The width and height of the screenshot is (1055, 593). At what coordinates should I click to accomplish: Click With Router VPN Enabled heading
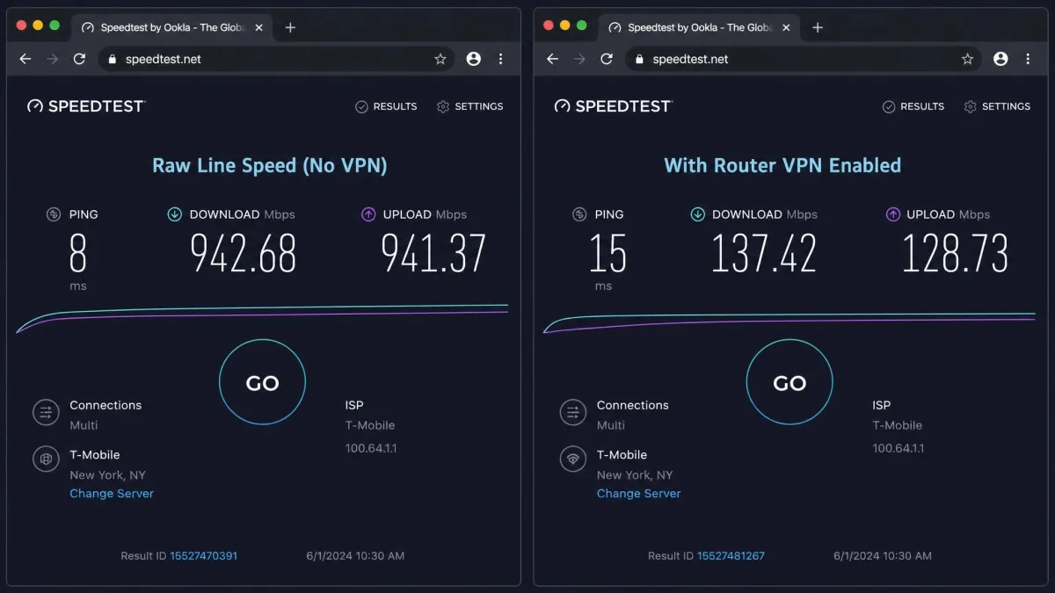782,165
